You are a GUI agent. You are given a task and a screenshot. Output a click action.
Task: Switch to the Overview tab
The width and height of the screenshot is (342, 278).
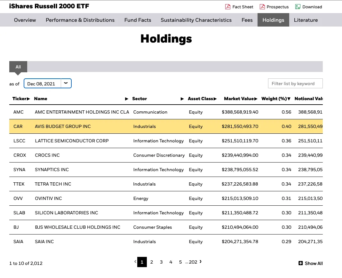(25, 20)
